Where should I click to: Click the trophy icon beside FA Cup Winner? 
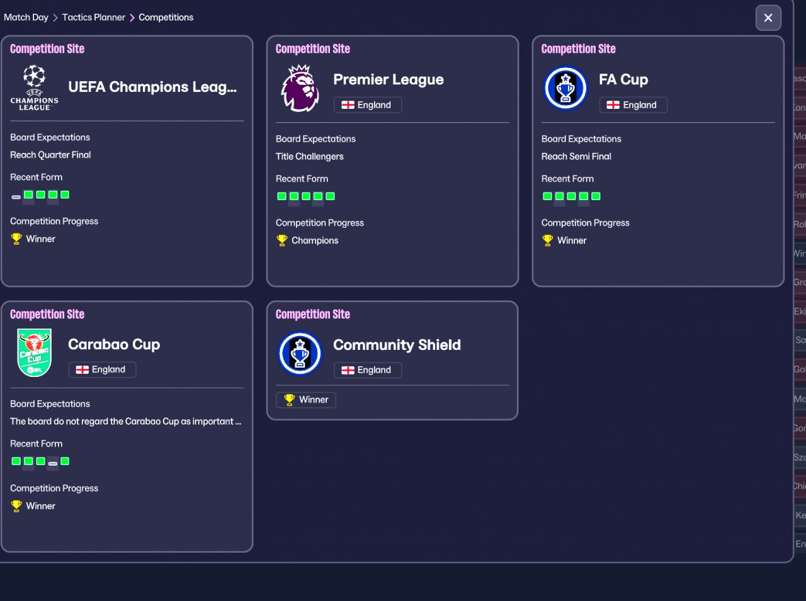(x=548, y=240)
